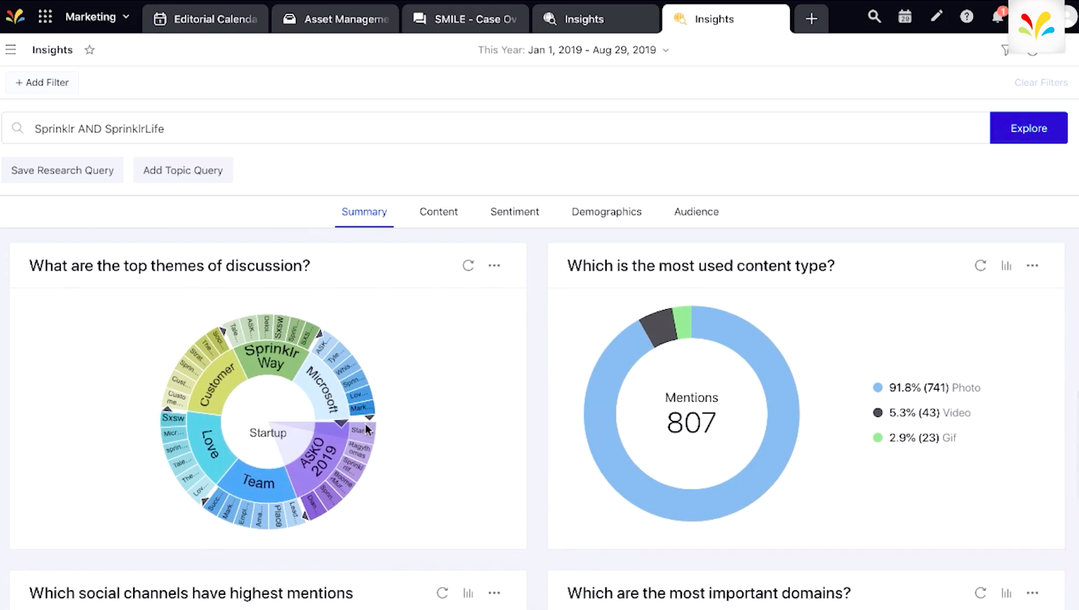Open more options for important domains widget
The width and height of the screenshot is (1079, 610).
(1032, 593)
